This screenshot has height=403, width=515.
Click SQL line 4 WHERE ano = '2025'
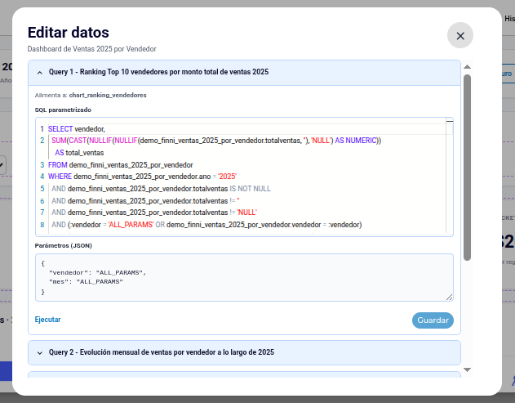pos(142,177)
